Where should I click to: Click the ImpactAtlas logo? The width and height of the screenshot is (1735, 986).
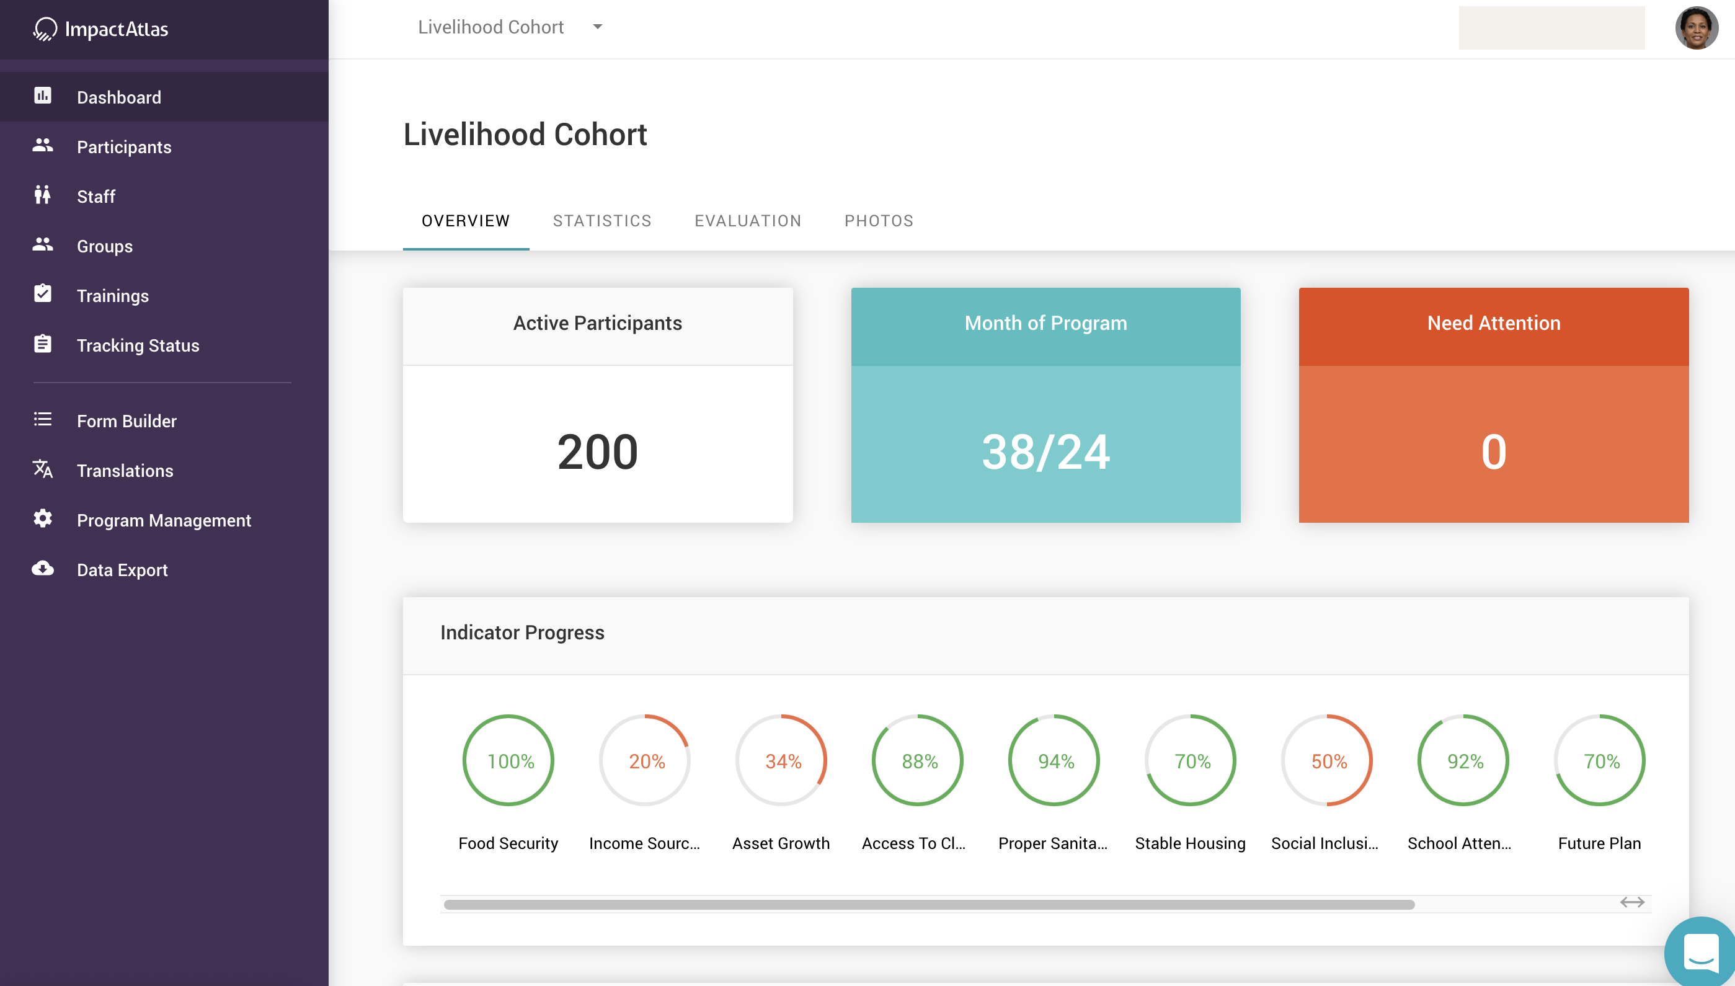(101, 29)
